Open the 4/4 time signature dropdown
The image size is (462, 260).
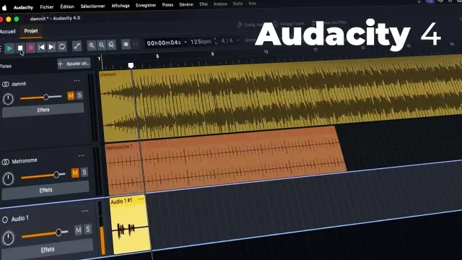click(238, 40)
